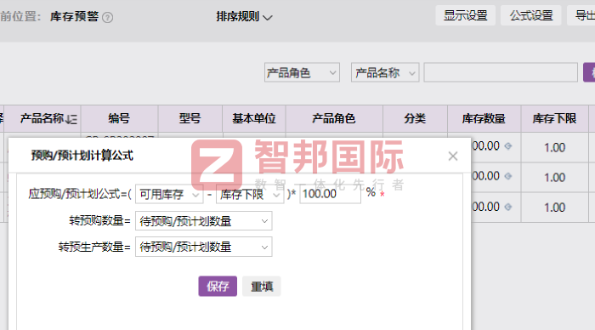Click the 公式设置 button
595x330 pixels.
531,15
